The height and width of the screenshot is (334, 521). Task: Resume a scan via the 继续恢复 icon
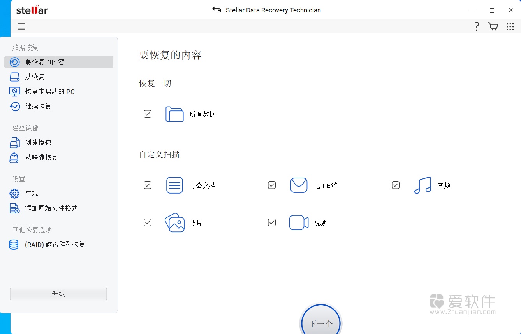14,106
